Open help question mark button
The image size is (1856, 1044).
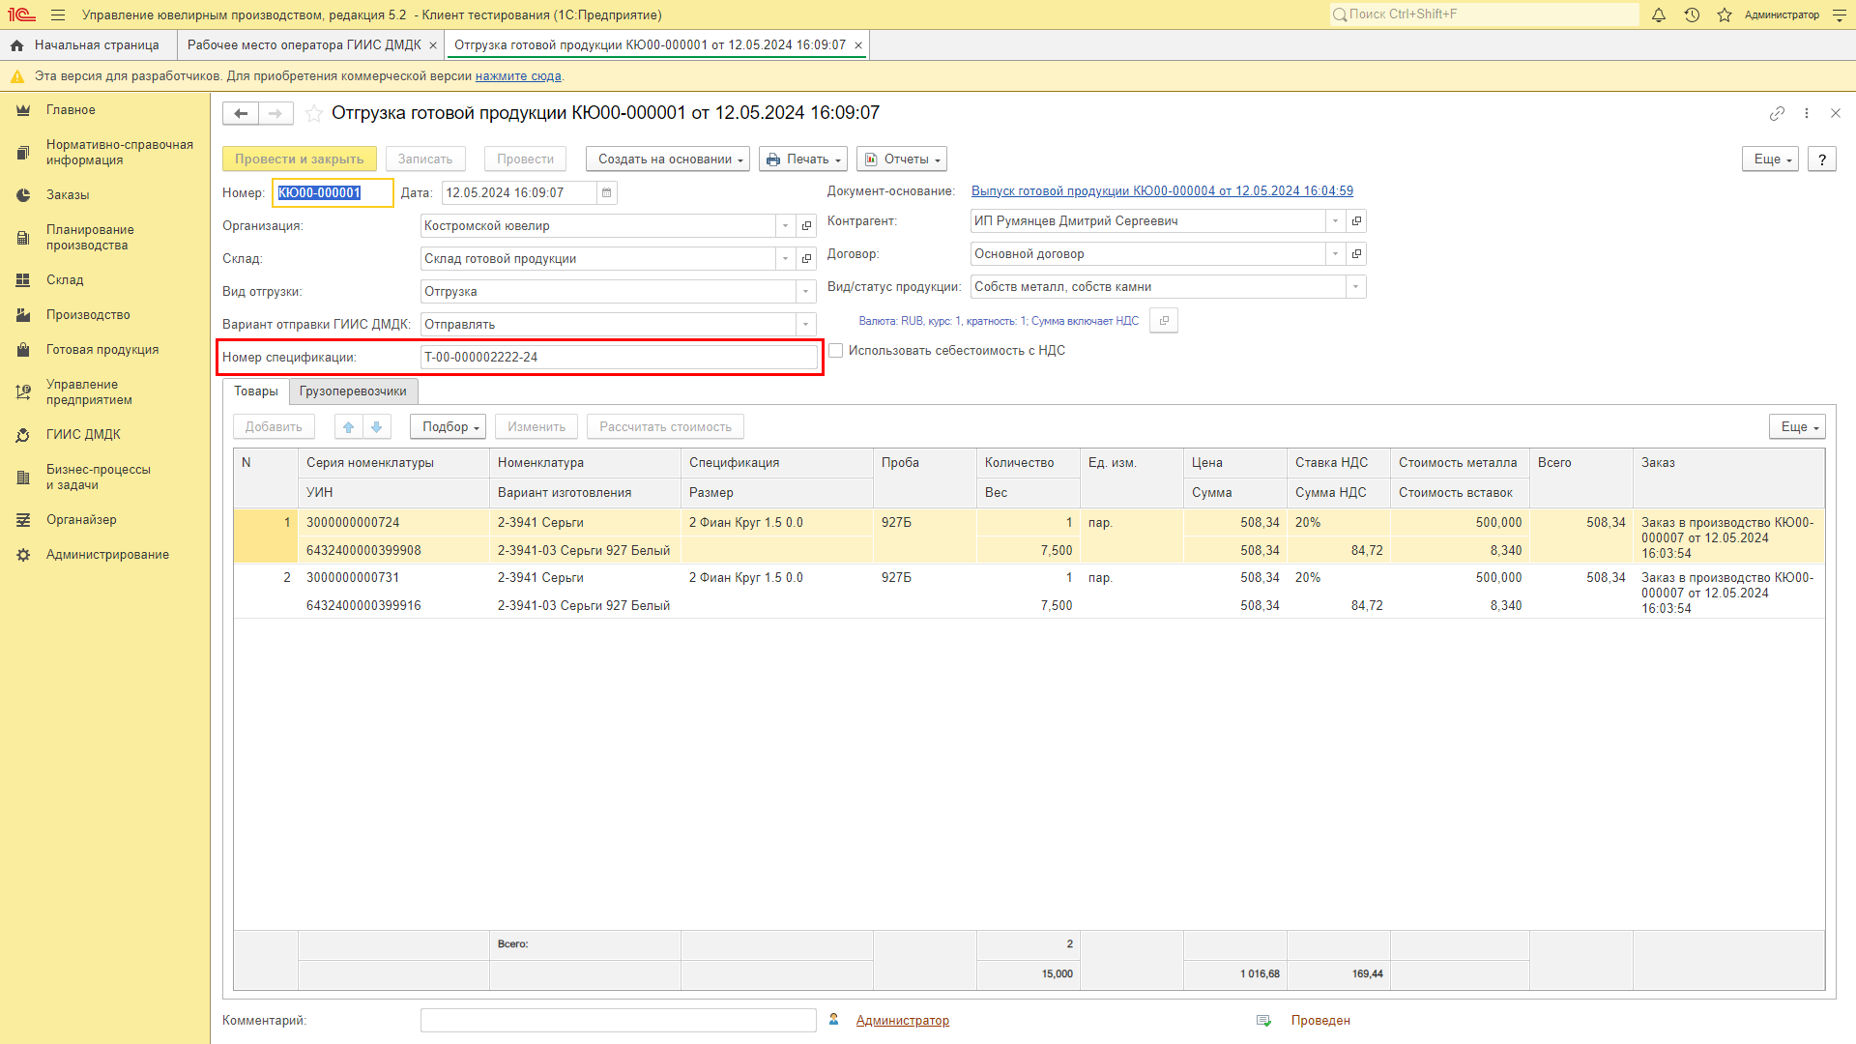click(x=1822, y=159)
